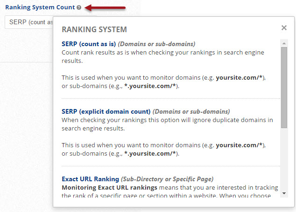Click italic text beside SERP (explicit domain count)
Image resolution: width=296 pixels, height=212 pixels.
(191, 111)
